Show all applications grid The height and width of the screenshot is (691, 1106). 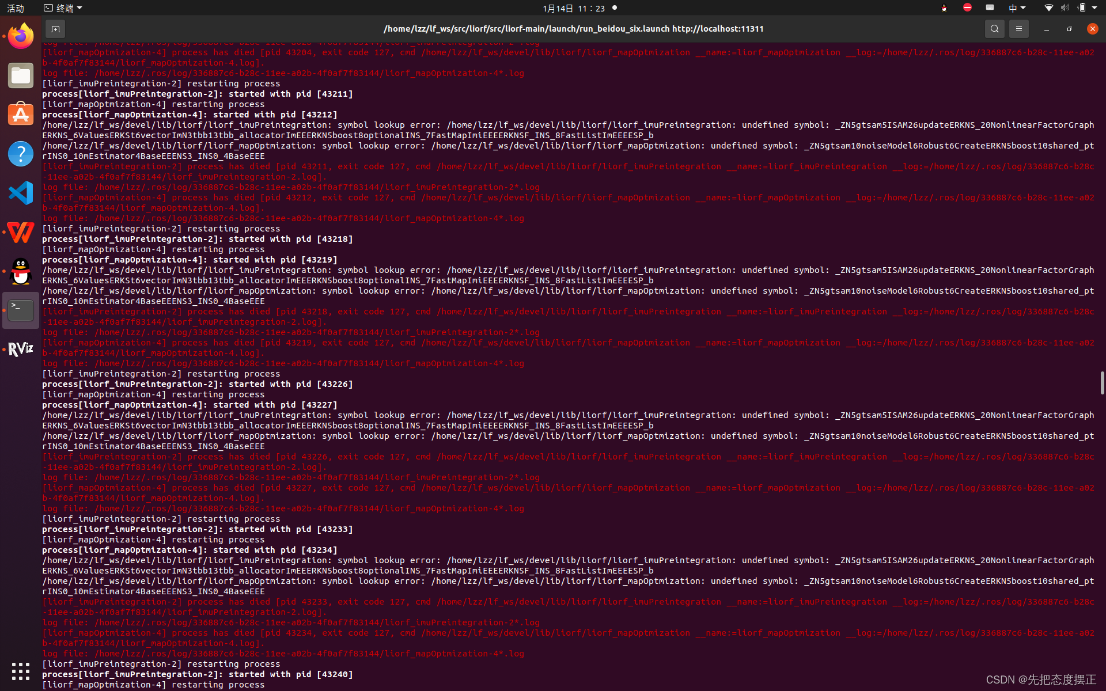tap(21, 671)
